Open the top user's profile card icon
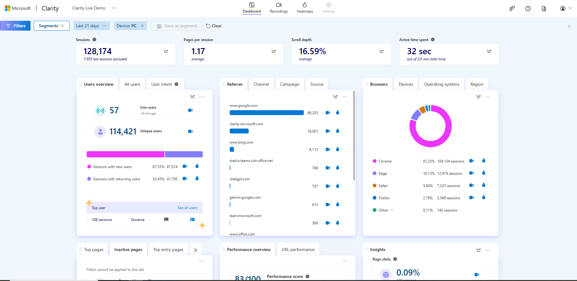 pos(192,219)
